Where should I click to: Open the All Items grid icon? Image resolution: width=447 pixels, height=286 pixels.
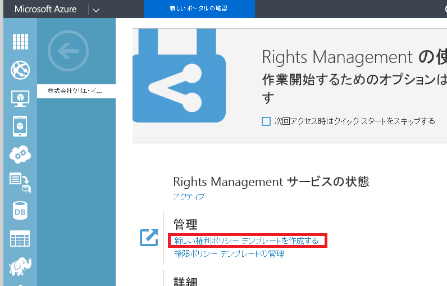coord(20,42)
